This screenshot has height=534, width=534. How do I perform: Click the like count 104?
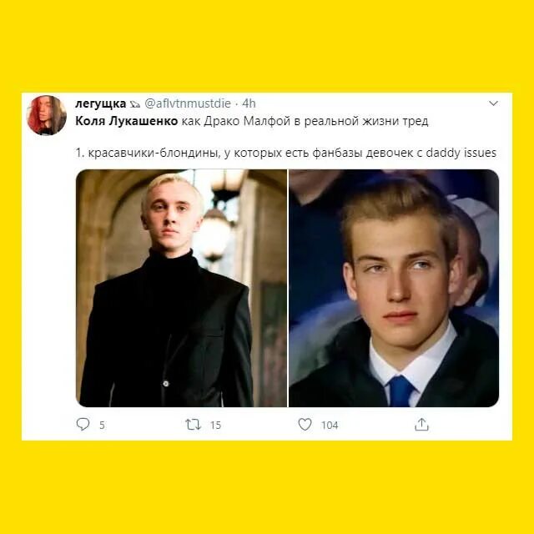330,425
